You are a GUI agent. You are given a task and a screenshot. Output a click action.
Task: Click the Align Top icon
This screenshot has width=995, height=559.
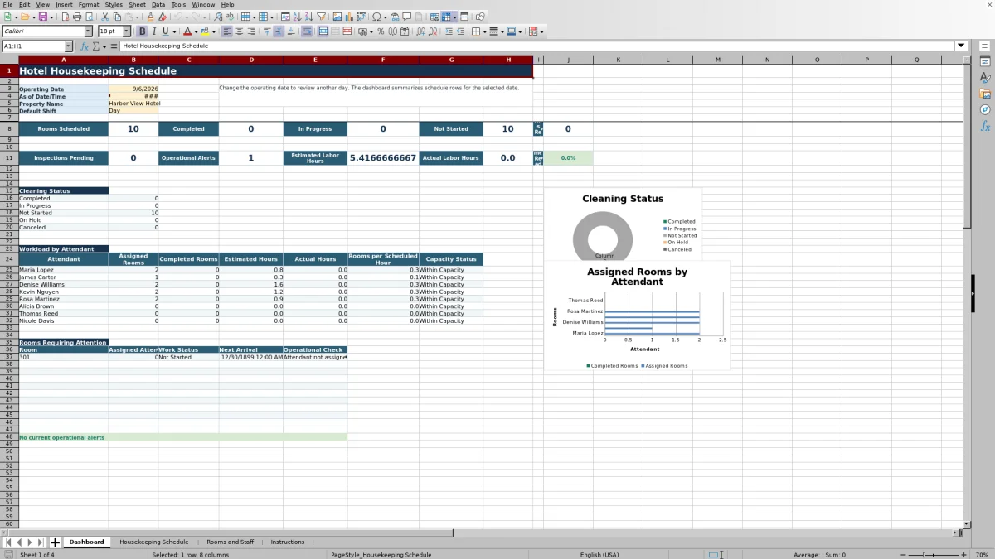[267, 31]
